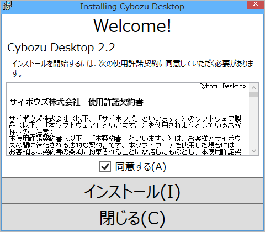Screen dimensions: 265x232
Task: Click the インストール(I) install button
Action: [132, 191]
